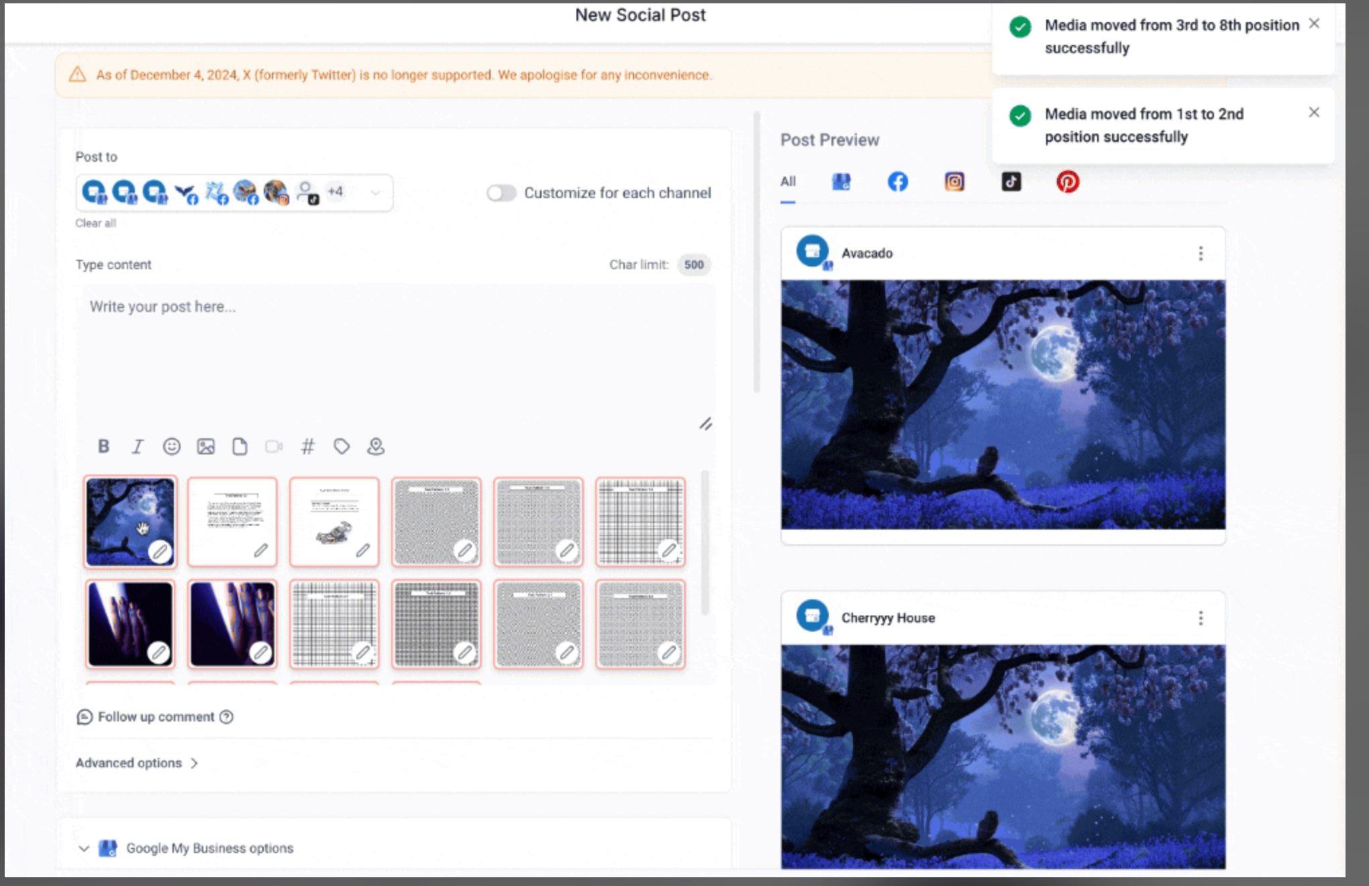1369x886 pixels.
Task: Click the media thumbnails scrollbar
Action: [x=705, y=542]
